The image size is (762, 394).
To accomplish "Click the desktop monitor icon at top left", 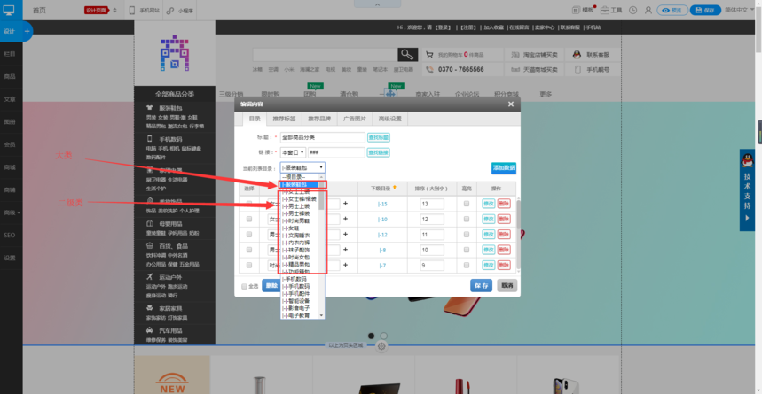I will (9, 10).
